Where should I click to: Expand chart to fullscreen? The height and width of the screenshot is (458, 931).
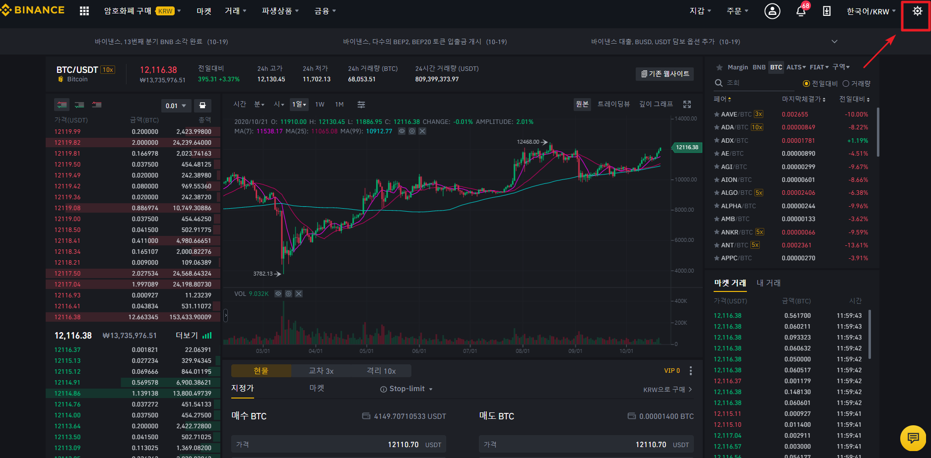pyautogui.click(x=687, y=104)
